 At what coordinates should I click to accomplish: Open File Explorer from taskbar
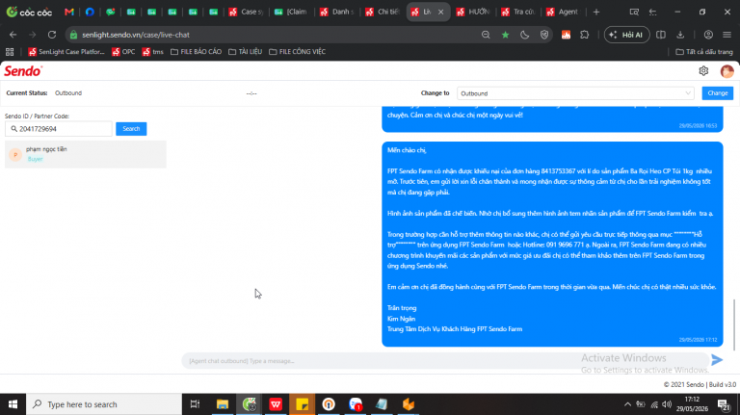click(x=223, y=404)
